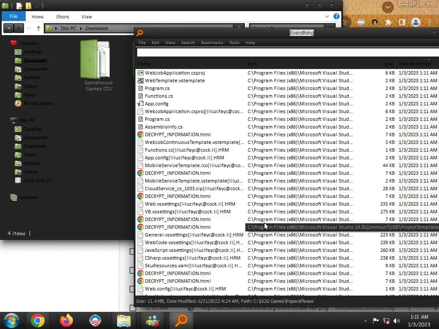Select App.config[liluzifayc@cock.li].HRM file

(x=184, y=158)
